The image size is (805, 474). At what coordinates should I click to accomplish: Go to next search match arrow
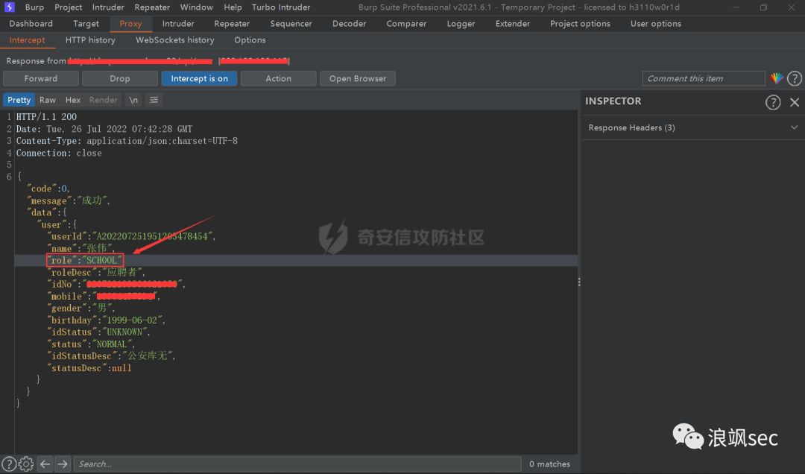tap(63, 464)
